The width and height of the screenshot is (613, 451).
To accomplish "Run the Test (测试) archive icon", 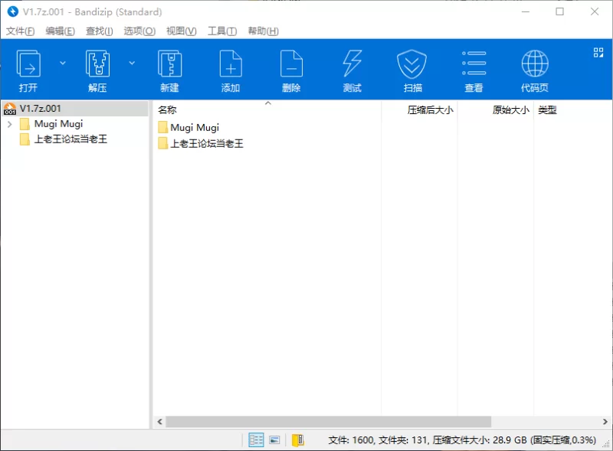I will [352, 64].
